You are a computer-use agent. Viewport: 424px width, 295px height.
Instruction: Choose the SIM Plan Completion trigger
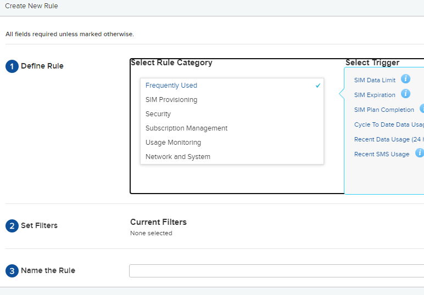[384, 110]
